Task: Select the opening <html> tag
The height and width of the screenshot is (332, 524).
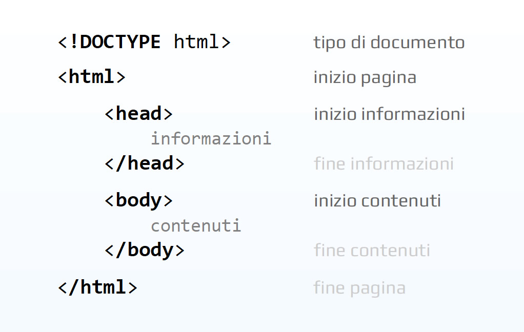Action: (92, 77)
